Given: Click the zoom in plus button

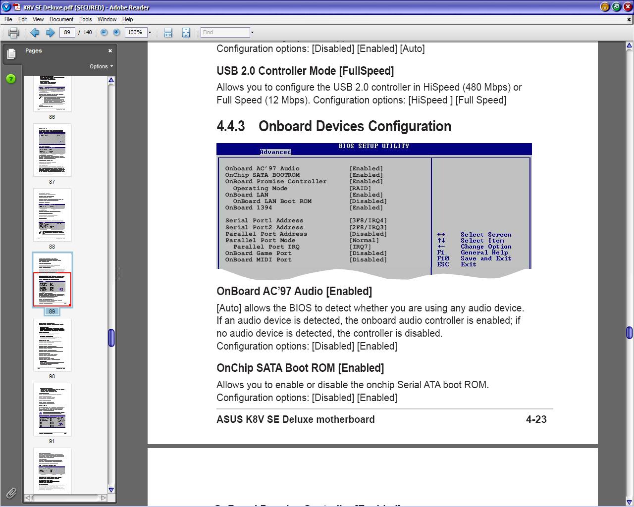Looking at the screenshot, I should pos(116,32).
